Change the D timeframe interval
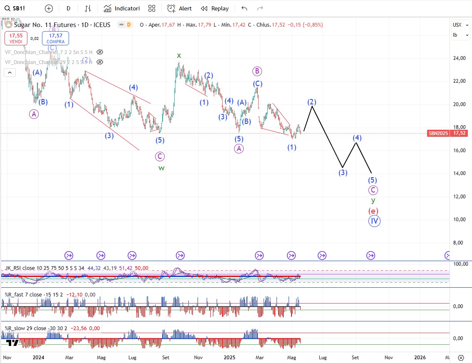This screenshot has height=363, width=472. click(68, 8)
